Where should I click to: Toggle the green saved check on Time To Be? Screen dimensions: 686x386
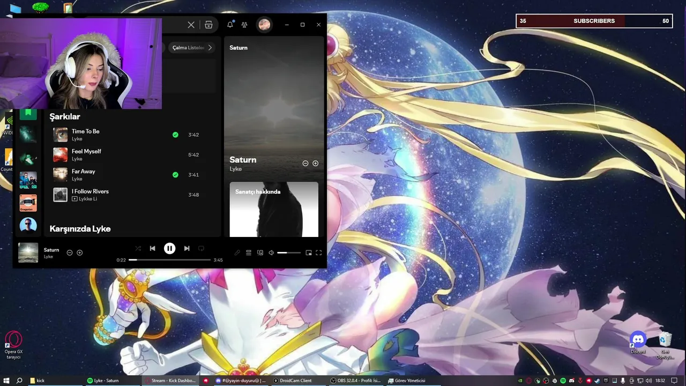point(175,135)
